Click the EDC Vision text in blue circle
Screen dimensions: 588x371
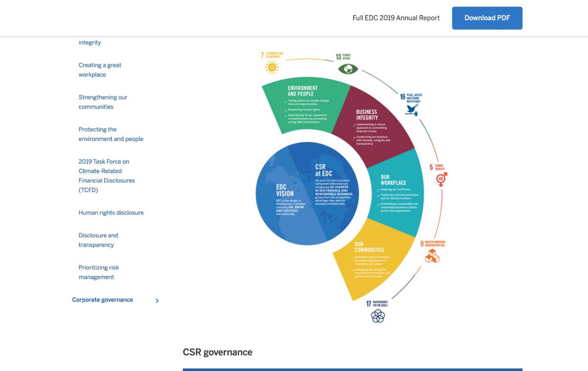click(x=285, y=190)
